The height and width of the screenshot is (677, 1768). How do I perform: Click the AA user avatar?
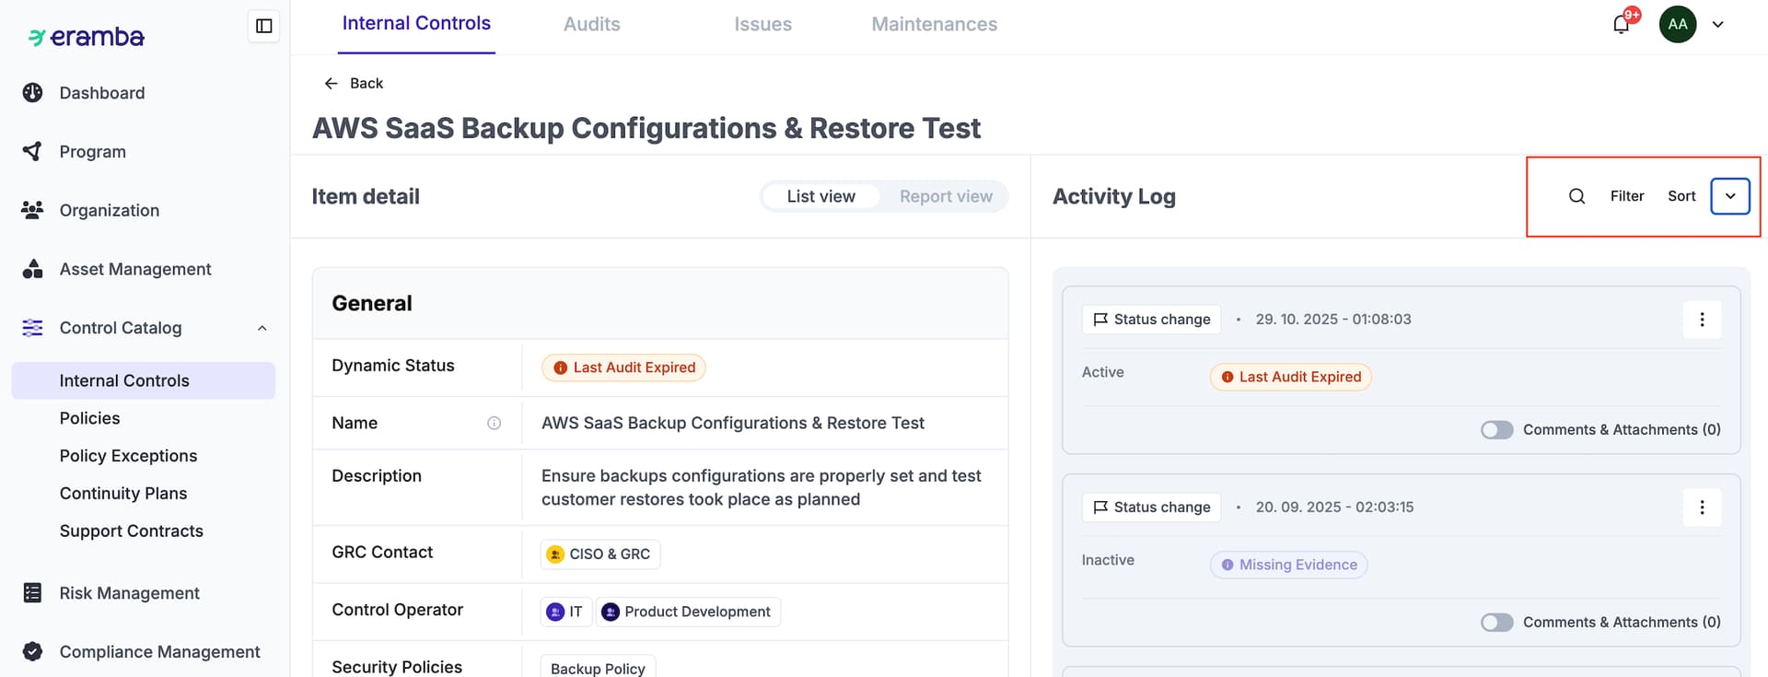coord(1677,25)
